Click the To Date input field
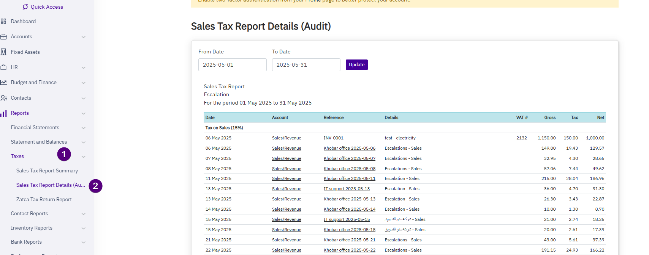649x255 pixels. click(x=306, y=65)
